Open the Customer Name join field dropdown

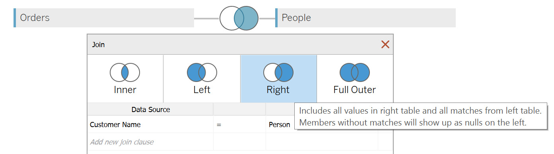coord(150,124)
